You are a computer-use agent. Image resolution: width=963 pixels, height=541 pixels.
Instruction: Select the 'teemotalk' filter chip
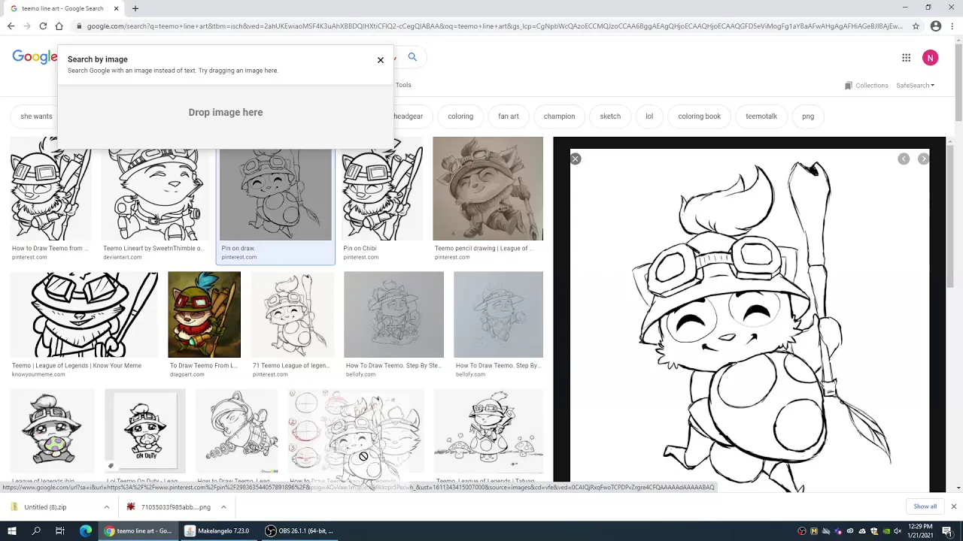coord(761,116)
